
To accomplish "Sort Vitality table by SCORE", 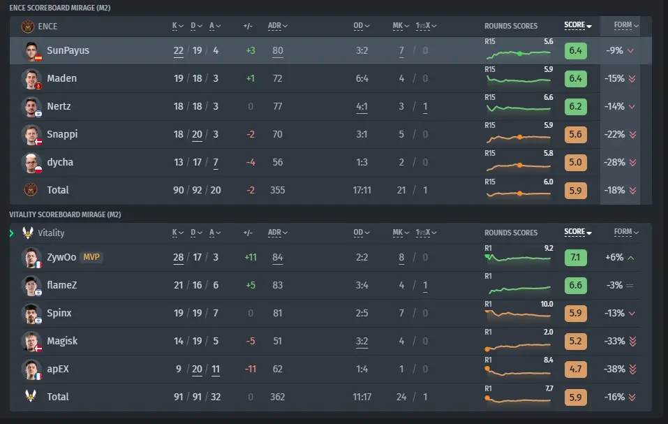I will (578, 232).
